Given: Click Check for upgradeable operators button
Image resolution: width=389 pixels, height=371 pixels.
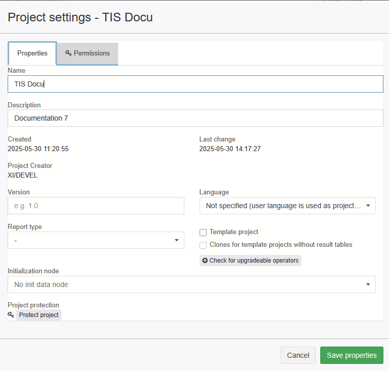Looking at the screenshot, I should pyautogui.click(x=251, y=261).
